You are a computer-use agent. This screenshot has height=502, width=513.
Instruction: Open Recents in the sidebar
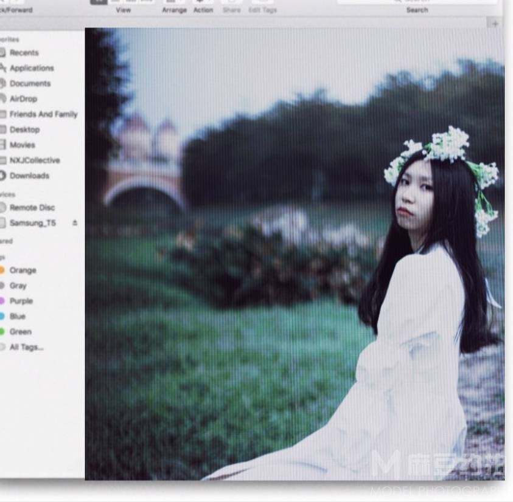click(24, 53)
